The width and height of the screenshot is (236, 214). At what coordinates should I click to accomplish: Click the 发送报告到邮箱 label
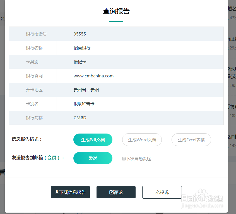(27, 158)
